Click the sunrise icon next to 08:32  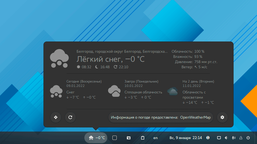coord(79,67)
